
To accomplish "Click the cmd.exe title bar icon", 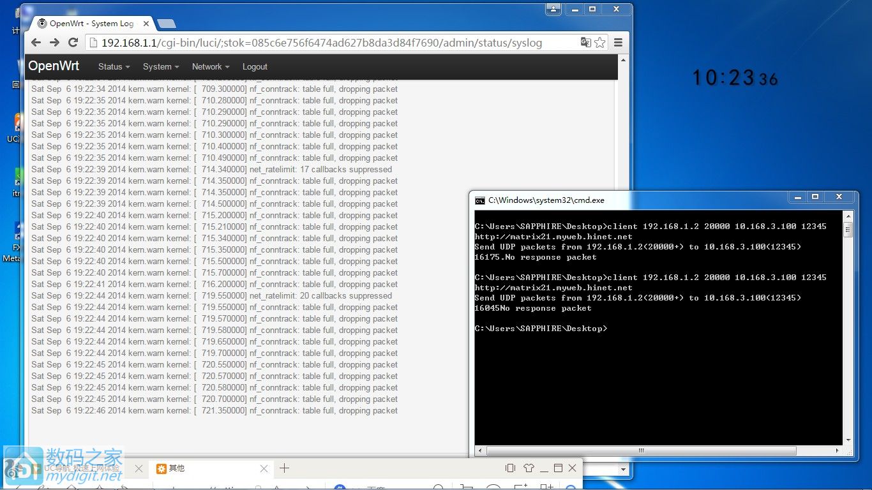I will point(480,200).
